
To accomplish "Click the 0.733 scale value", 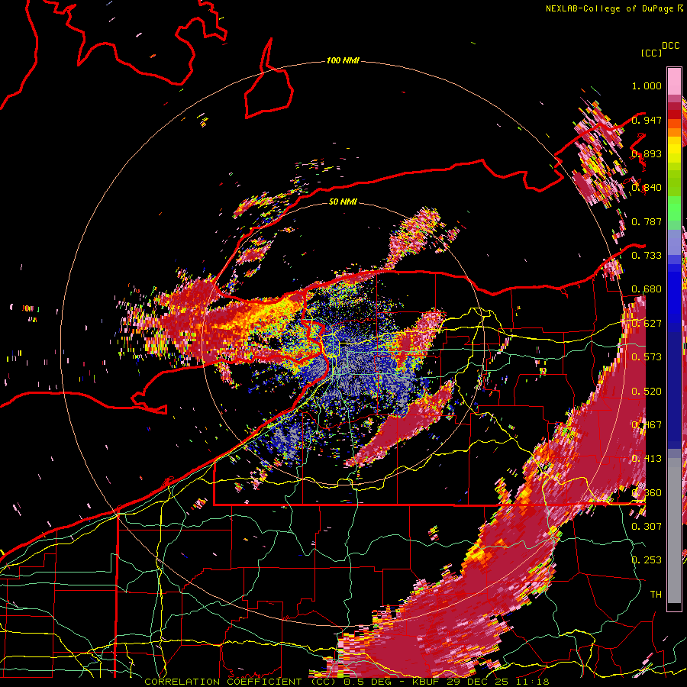I will click(x=647, y=256).
